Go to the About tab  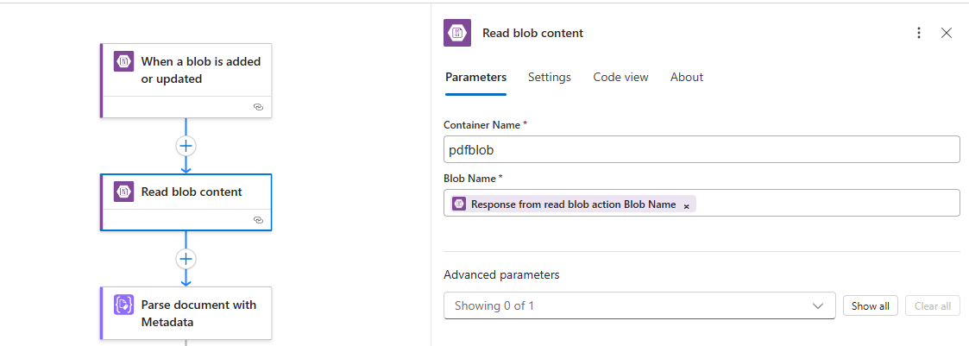point(687,77)
